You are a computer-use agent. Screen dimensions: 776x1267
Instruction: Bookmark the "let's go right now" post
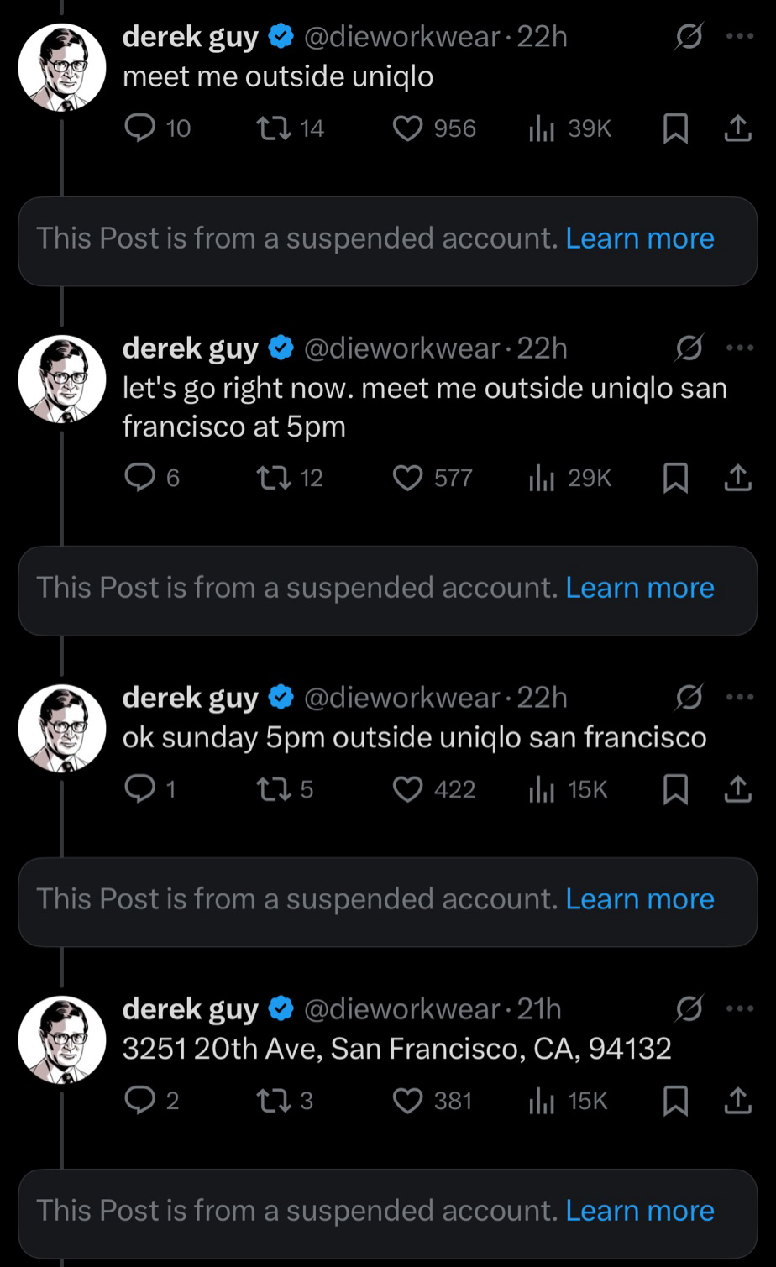pyautogui.click(x=674, y=479)
